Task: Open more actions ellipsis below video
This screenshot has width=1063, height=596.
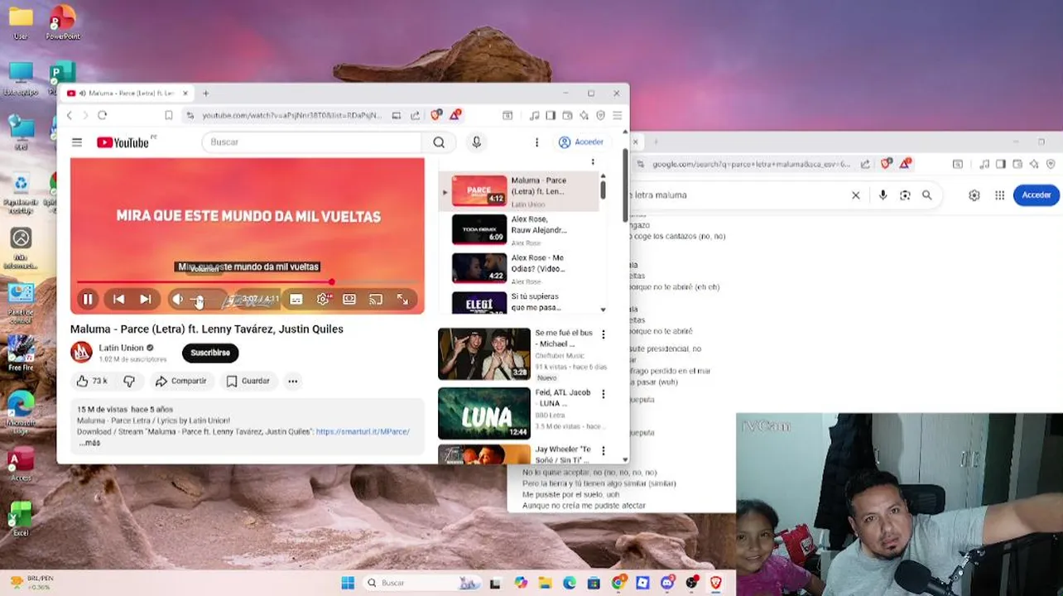Action: point(292,381)
